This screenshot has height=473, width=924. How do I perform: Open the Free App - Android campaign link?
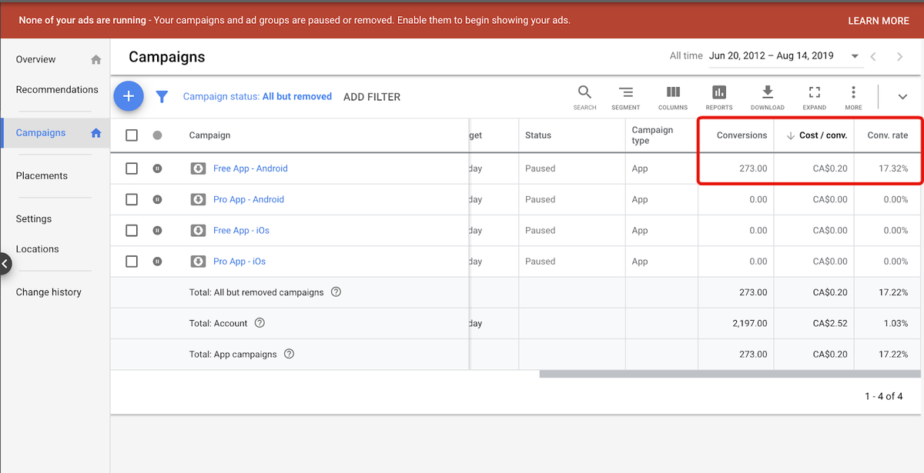pyautogui.click(x=250, y=168)
